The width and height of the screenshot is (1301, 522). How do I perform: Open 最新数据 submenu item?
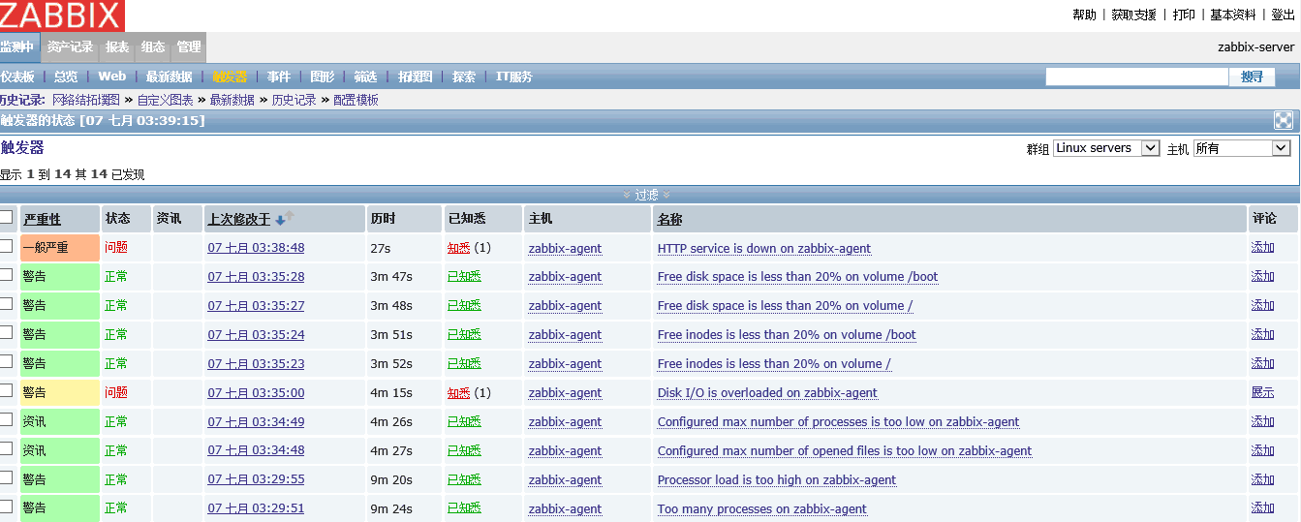(170, 77)
